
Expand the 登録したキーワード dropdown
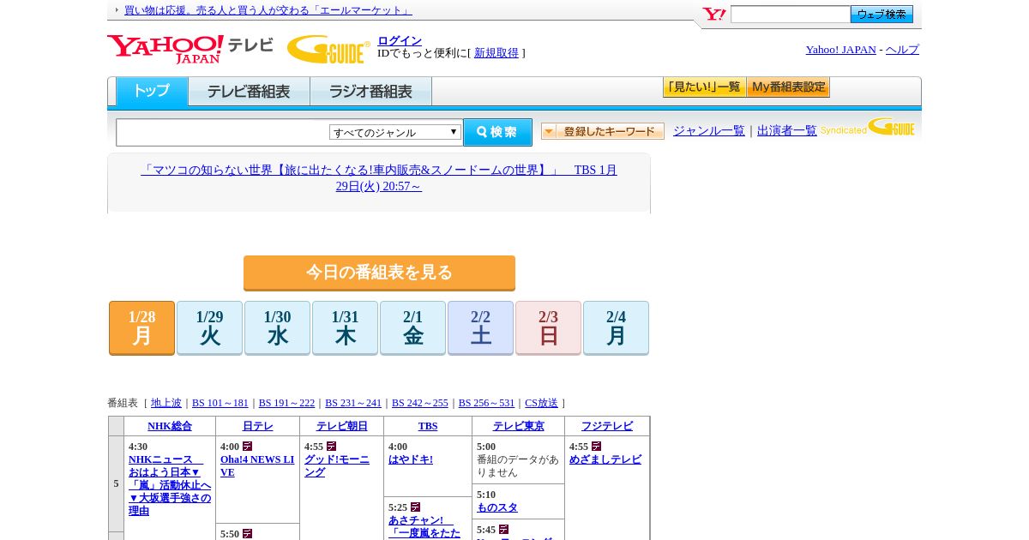tap(603, 131)
